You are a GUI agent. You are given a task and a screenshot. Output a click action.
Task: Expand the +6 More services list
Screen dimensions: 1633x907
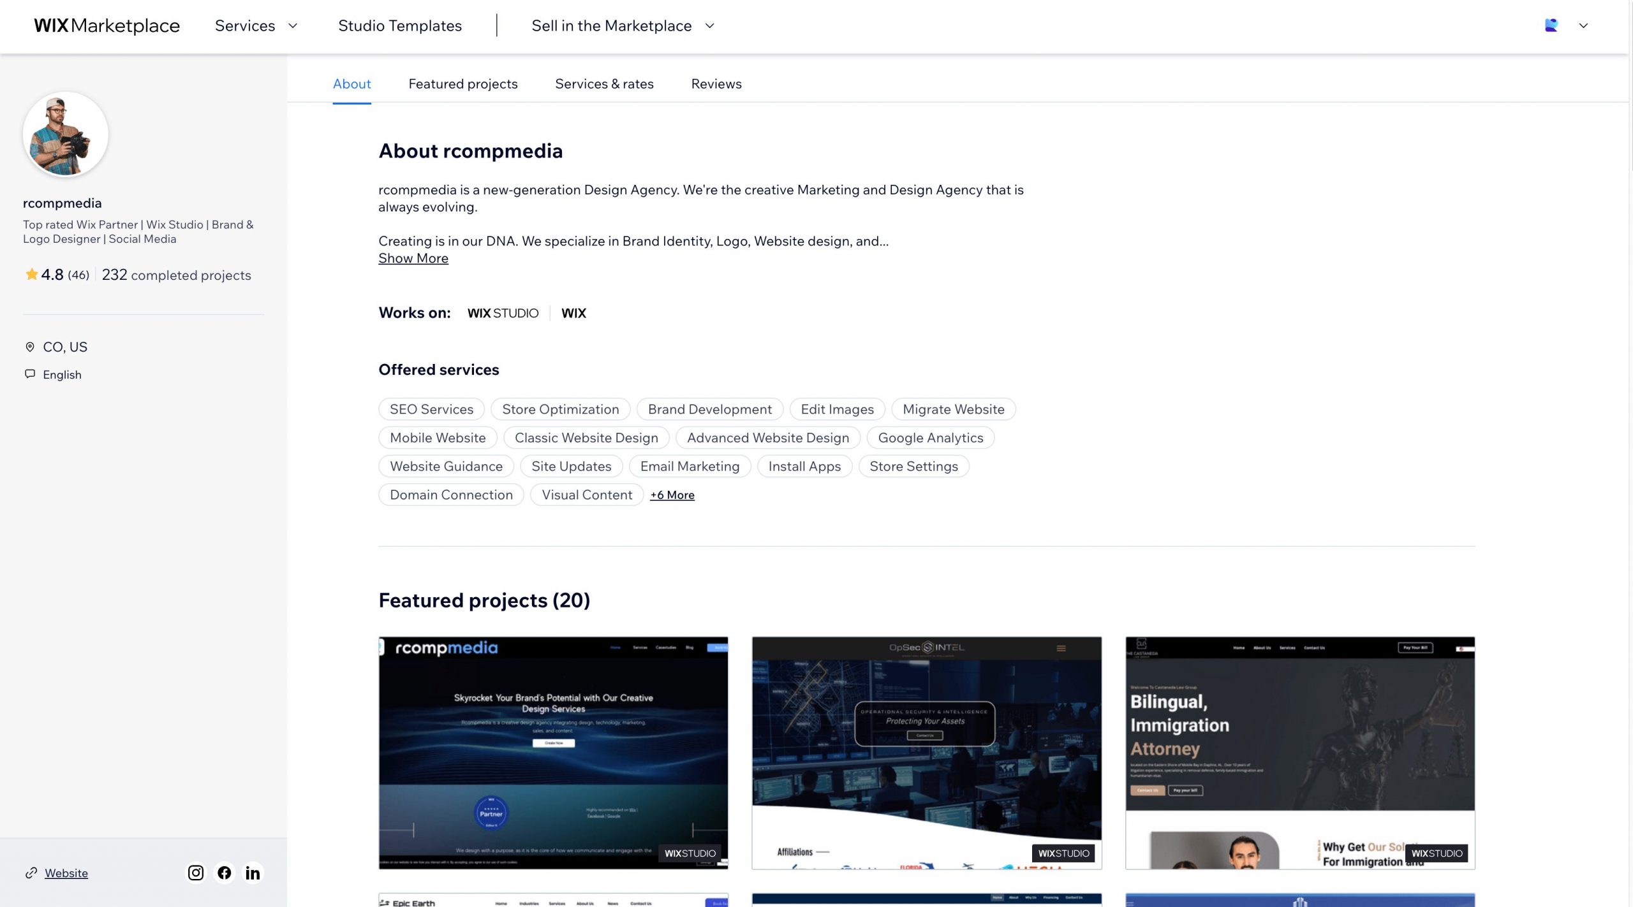point(672,495)
